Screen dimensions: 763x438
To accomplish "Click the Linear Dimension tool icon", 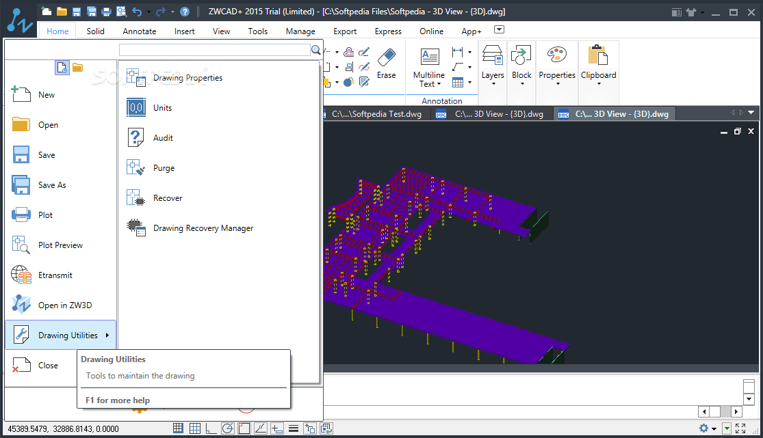I will click(457, 51).
